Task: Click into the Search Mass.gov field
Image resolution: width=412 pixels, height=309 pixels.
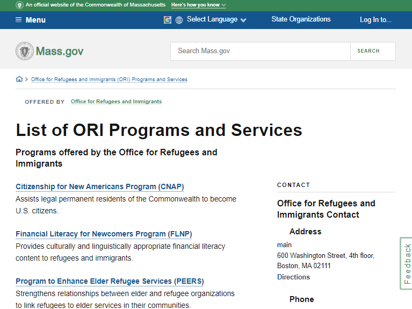Action: (261, 51)
